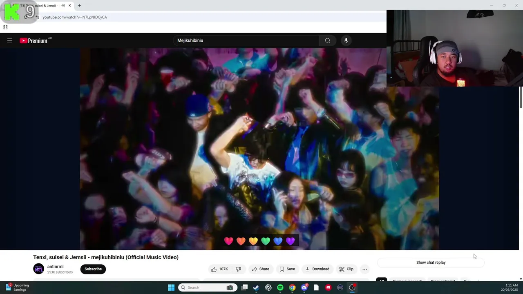Open Task View on taskbar
Viewport: 523px width, 294px height.
[x=244, y=287]
